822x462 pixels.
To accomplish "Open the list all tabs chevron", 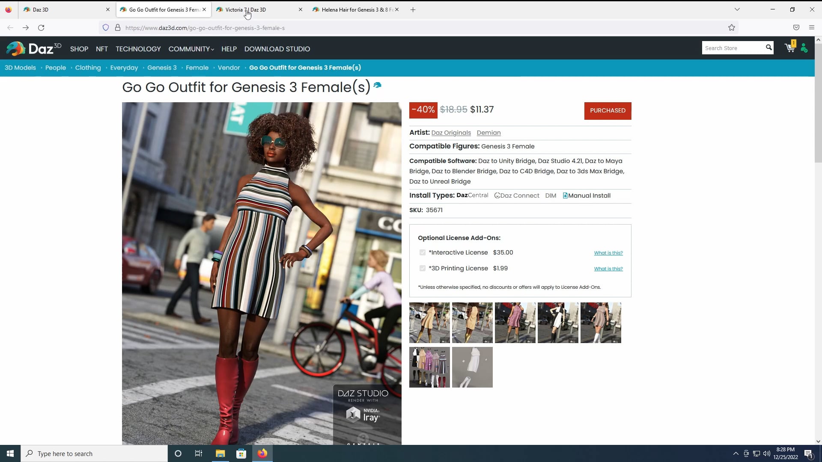I will coord(738,9).
